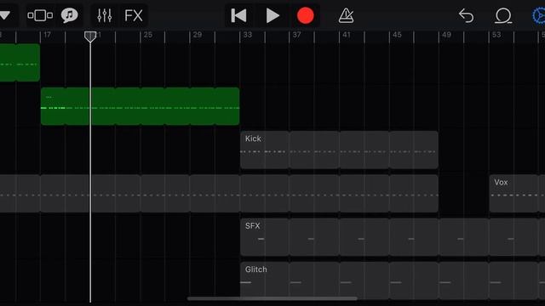The image size is (545, 306).
Task: Go to beginning with the rewind button
Action: pyautogui.click(x=238, y=15)
